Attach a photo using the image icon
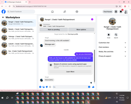 tap(43, 87)
